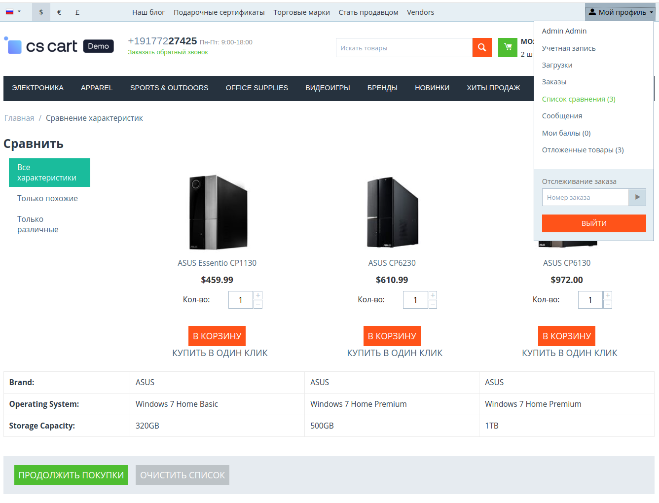Submit order tracking with arrow button
The image size is (659, 503).
pyautogui.click(x=637, y=197)
